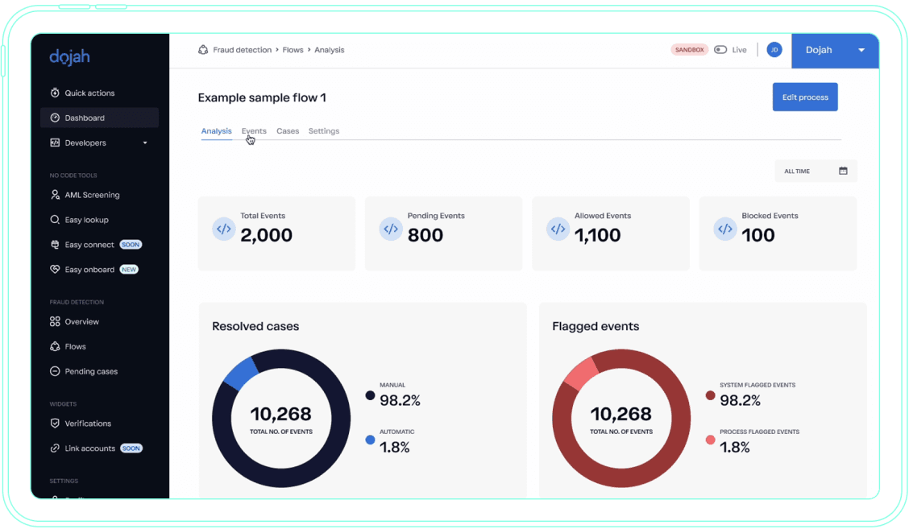The height and width of the screenshot is (529, 909).
Task: Click the blue Automatic legend dot
Action: 370,440
